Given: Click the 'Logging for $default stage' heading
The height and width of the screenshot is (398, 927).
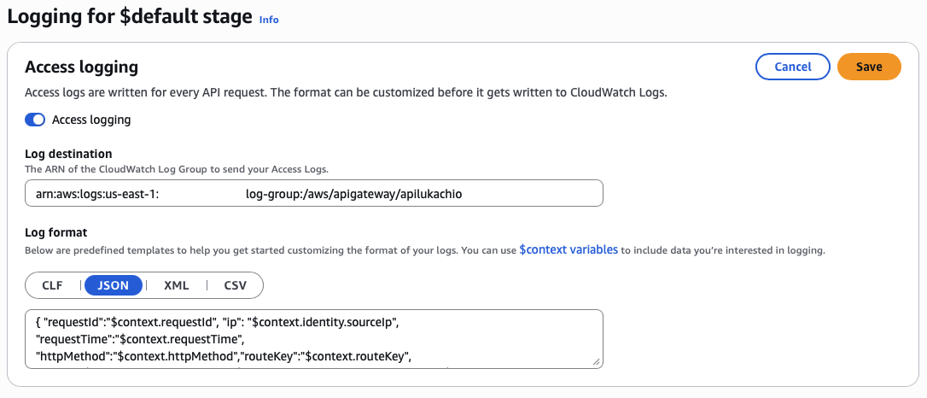Looking at the screenshot, I should [x=130, y=16].
